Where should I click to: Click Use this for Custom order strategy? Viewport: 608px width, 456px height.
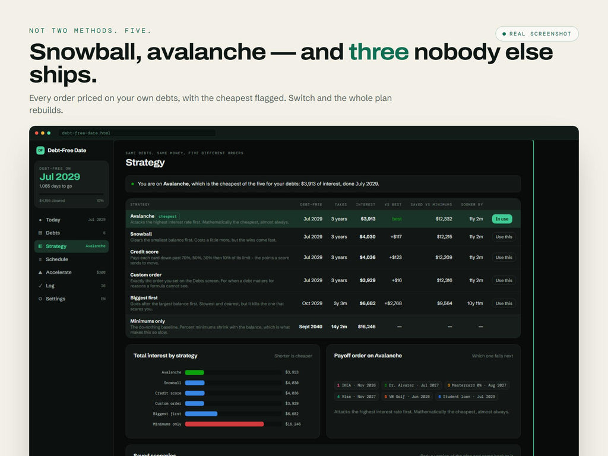click(x=503, y=280)
